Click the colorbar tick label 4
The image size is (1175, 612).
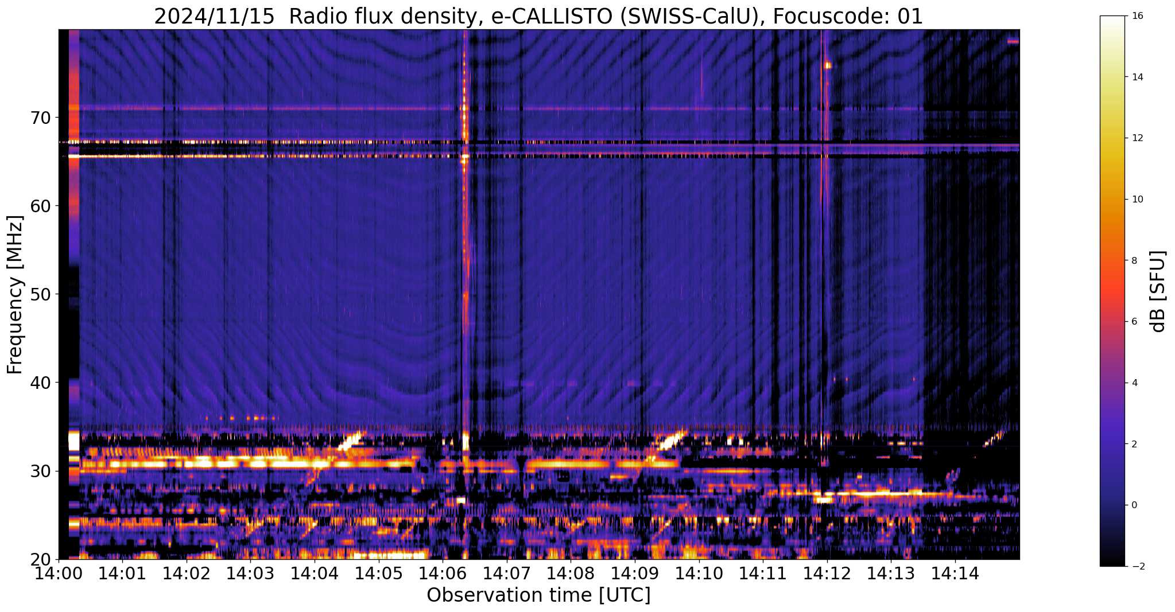(1135, 383)
